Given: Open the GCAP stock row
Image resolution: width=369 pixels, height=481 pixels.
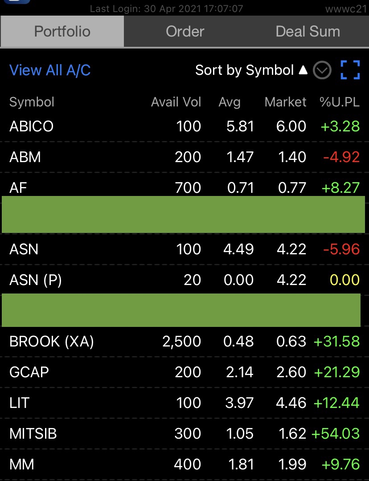Looking at the screenshot, I should (184, 372).
